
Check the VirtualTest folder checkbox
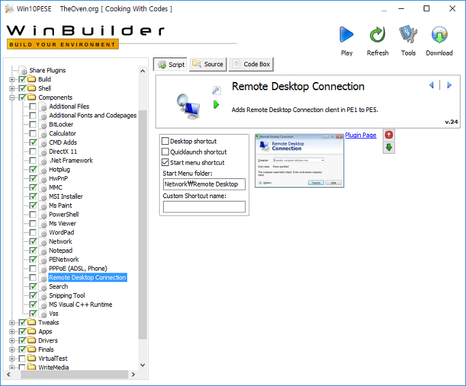23,358
